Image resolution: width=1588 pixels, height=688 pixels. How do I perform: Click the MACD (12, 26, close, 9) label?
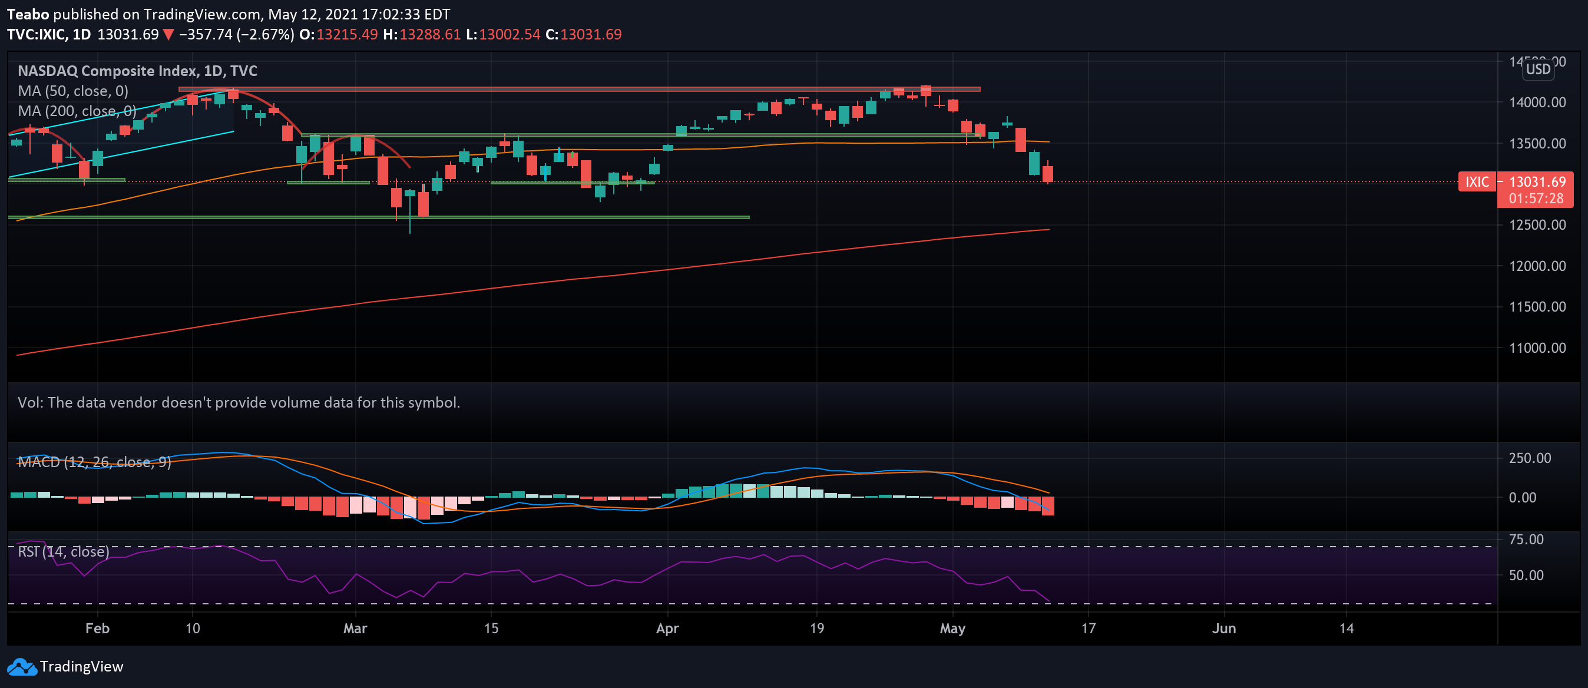pyautogui.click(x=94, y=462)
